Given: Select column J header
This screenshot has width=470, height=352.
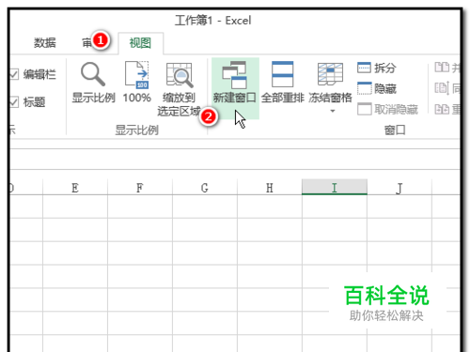Looking at the screenshot, I should tap(399, 188).
